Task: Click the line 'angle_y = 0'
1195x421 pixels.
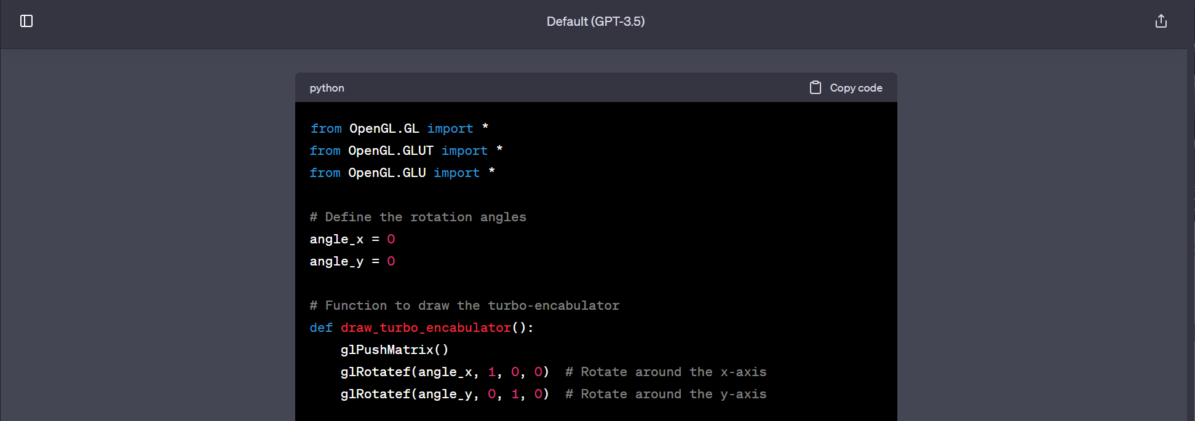Action: pyautogui.click(x=352, y=261)
